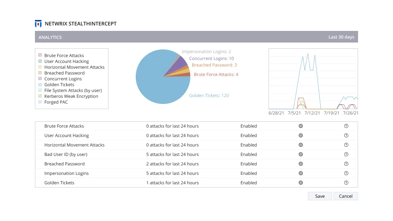Viewport: 393px width, 221px height.
Task: Click pie label Breached Password: 3
Action: pos(214,65)
